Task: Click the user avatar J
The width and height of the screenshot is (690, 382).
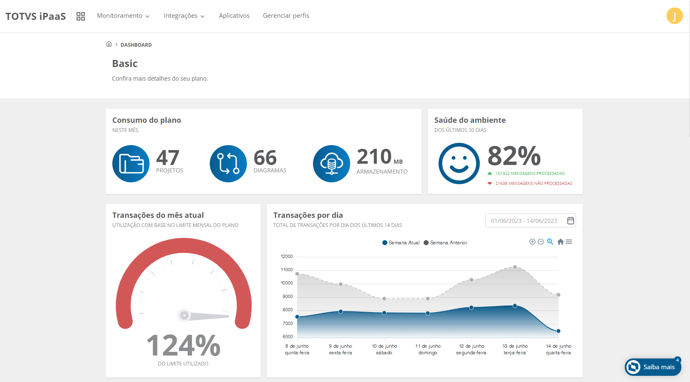Action: pyautogui.click(x=674, y=16)
